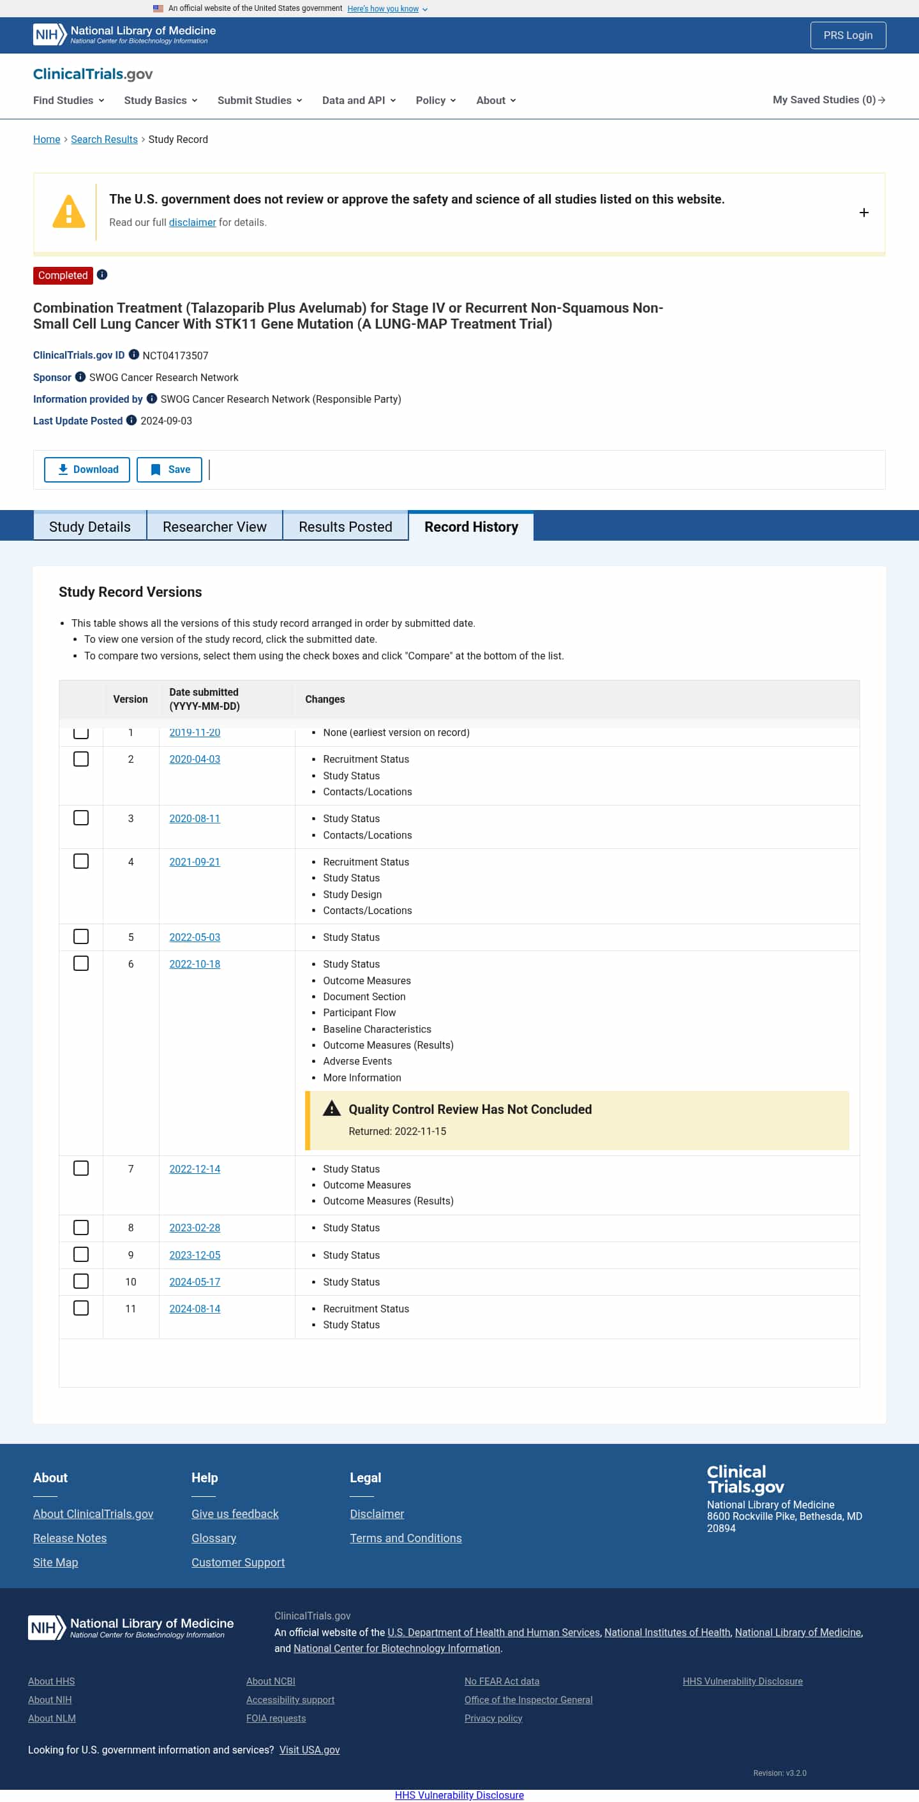Select checkbox for version 6 row
This screenshot has height=1802, width=919.
click(x=81, y=963)
